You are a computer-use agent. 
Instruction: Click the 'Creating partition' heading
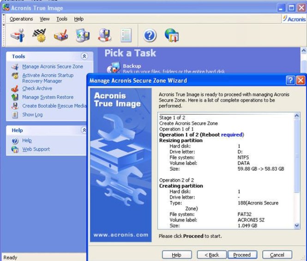click(x=181, y=186)
